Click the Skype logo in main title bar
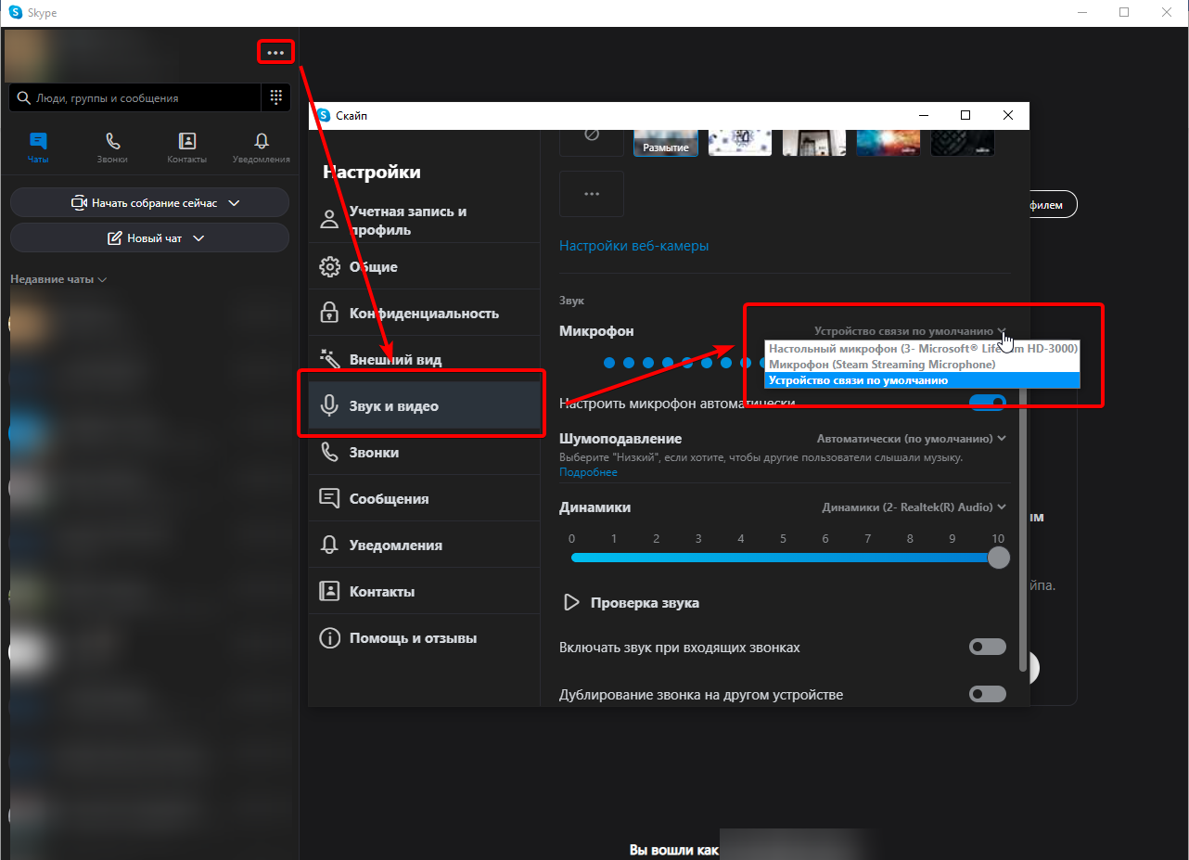The height and width of the screenshot is (860, 1189). coord(15,12)
